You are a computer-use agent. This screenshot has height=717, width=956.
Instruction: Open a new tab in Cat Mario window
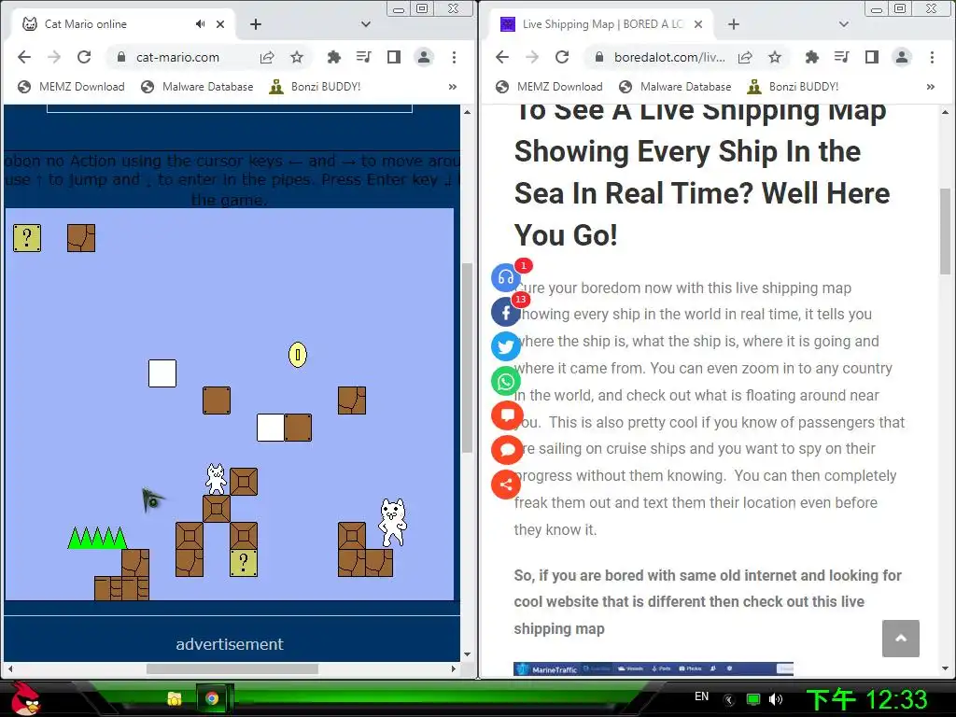[x=256, y=24]
